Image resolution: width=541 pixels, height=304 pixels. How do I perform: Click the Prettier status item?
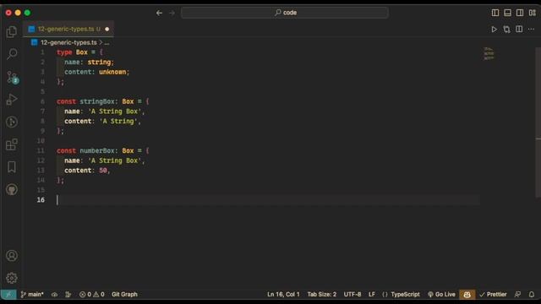coord(493,295)
